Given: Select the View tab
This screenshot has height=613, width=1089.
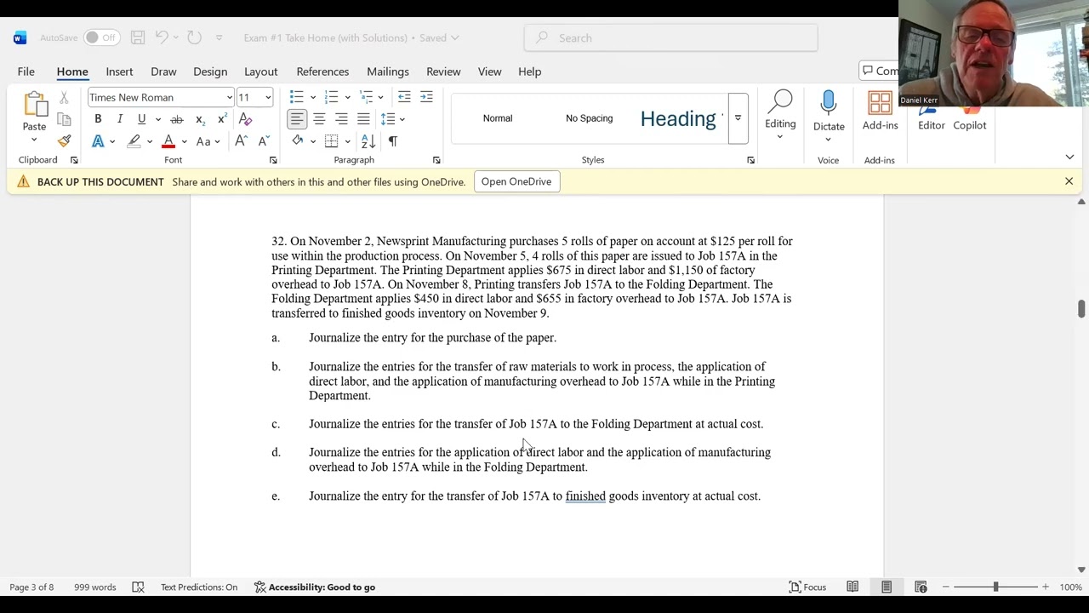Looking at the screenshot, I should click(489, 72).
